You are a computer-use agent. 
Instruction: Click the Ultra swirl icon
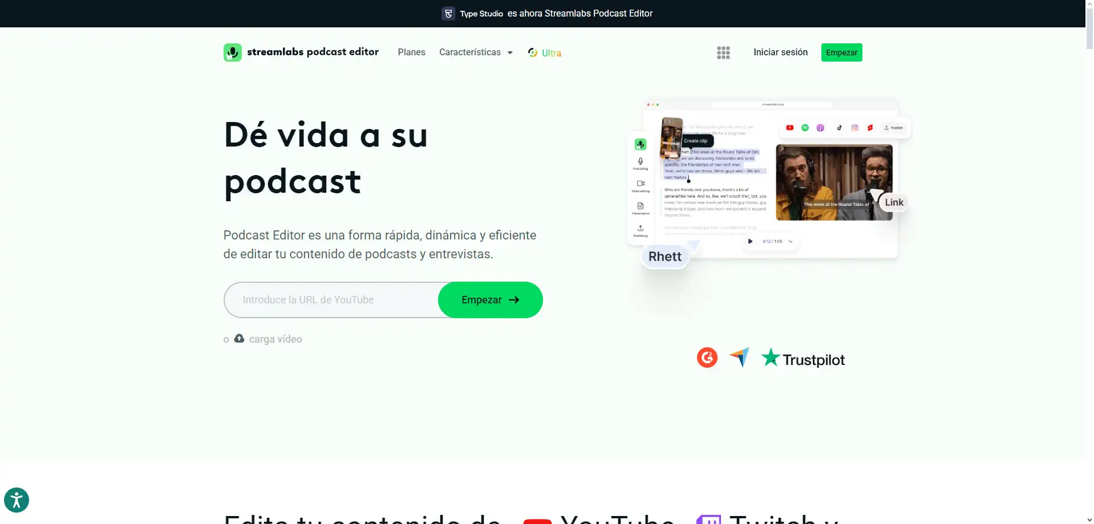[x=533, y=52]
